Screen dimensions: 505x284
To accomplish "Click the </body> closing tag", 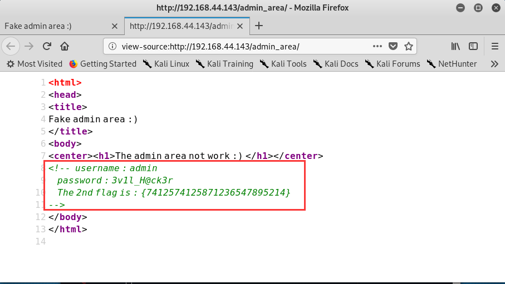I will point(67,217).
